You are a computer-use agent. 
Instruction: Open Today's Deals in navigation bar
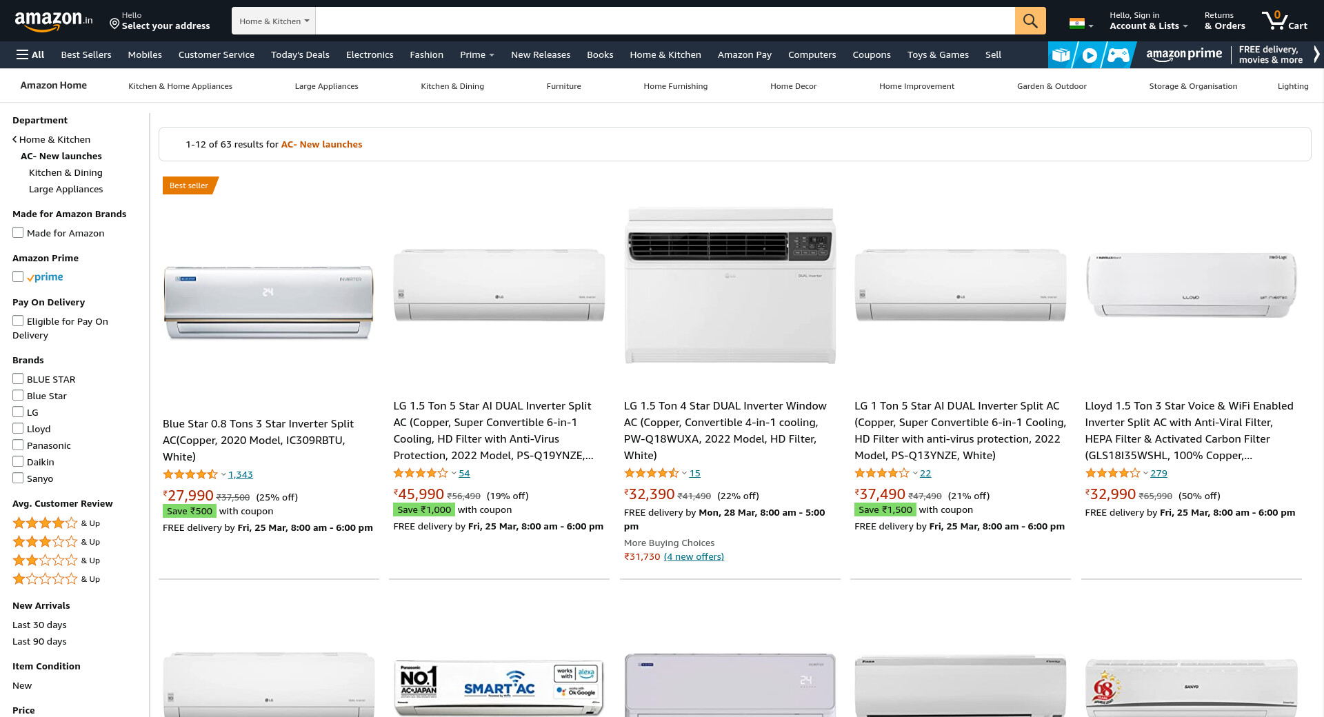(300, 54)
